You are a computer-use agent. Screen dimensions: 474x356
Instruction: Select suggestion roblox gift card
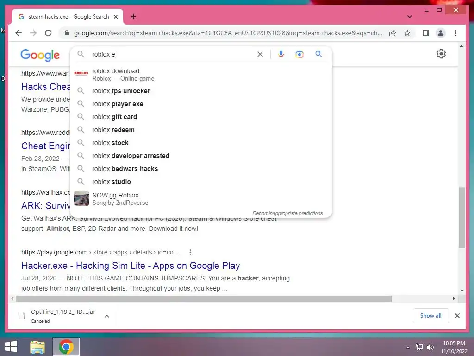(201, 117)
